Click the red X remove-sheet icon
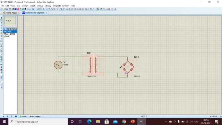Image resolution: width=222 pixels, height=125 pixels. tap(109, 9)
